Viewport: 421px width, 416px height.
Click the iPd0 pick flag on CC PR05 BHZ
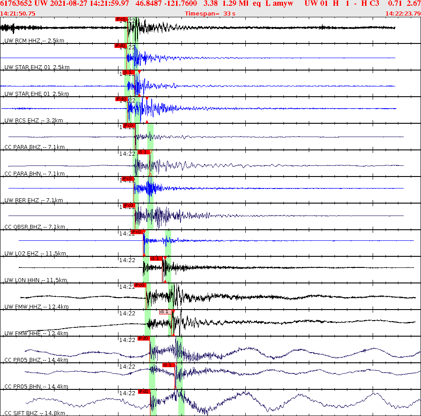(x=143, y=338)
